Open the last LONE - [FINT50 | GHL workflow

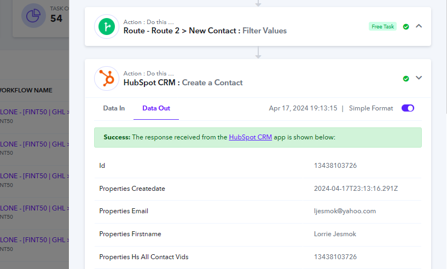pyautogui.click(x=34, y=240)
